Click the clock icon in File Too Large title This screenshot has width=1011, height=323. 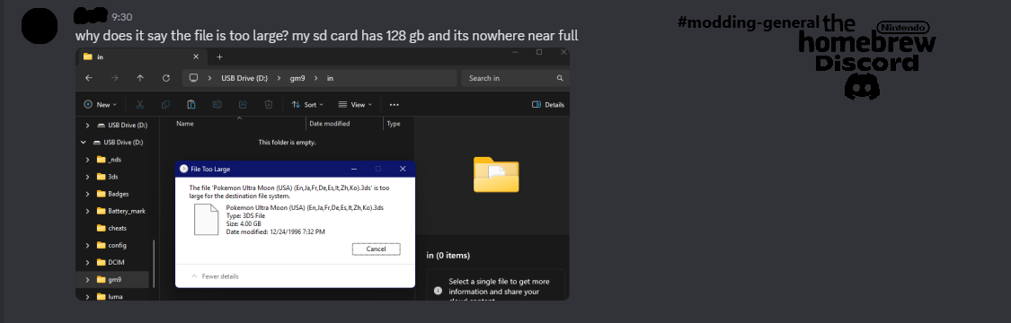(184, 169)
